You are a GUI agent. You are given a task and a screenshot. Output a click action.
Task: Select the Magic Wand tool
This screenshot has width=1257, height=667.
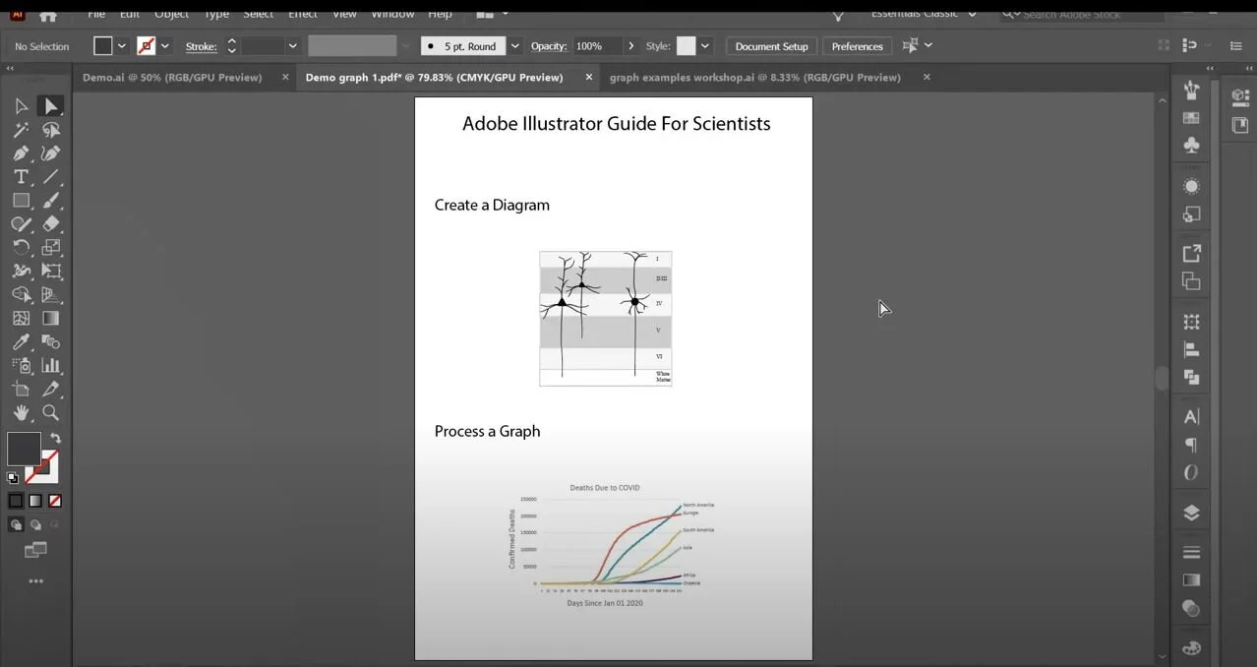[x=21, y=130]
